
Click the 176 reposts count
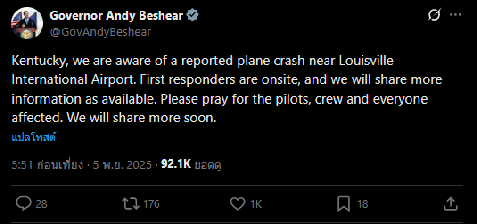tap(152, 204)
